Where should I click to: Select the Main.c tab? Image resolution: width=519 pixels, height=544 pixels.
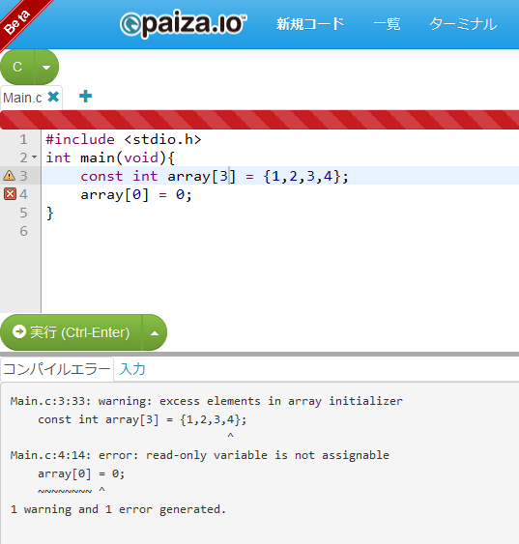pos(22,98)
